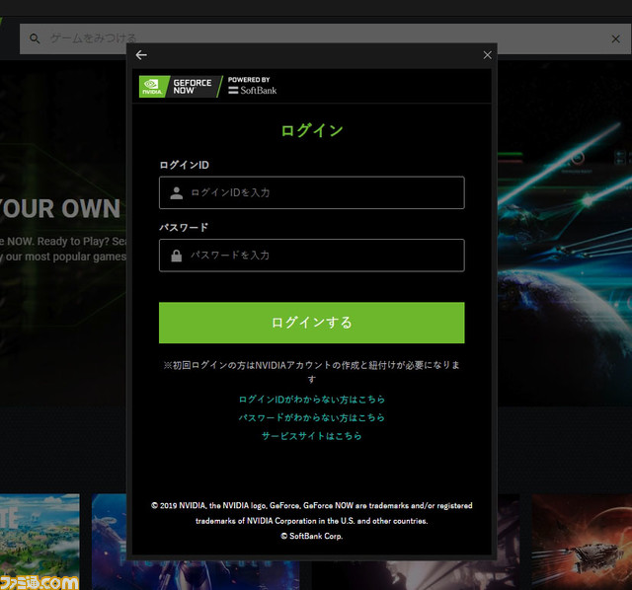
Task: Click the green ログイン heading
Action: pos(312,130)
